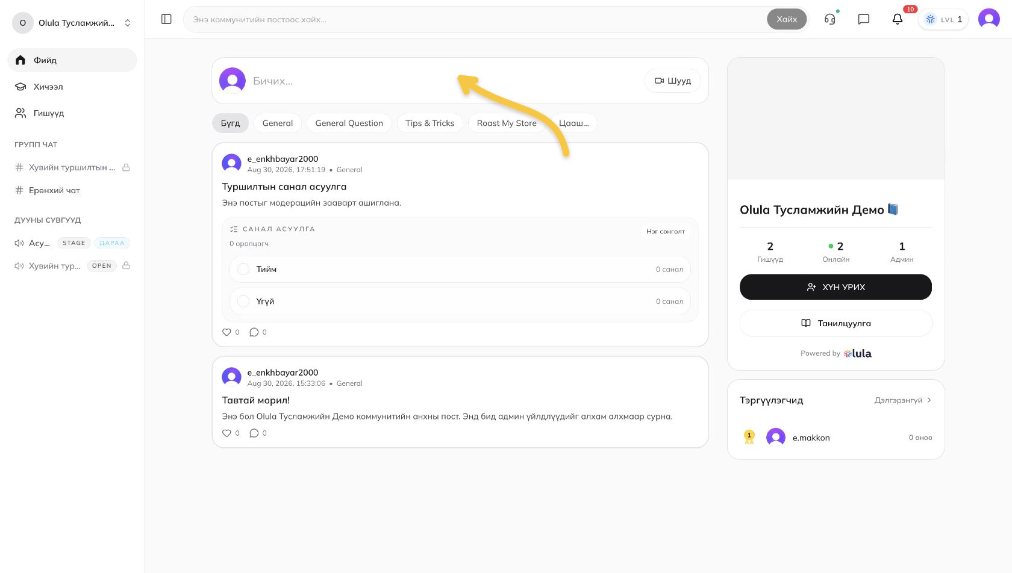Select the Үгүй poll option
Screen dimensions: 1012x573
460,301
